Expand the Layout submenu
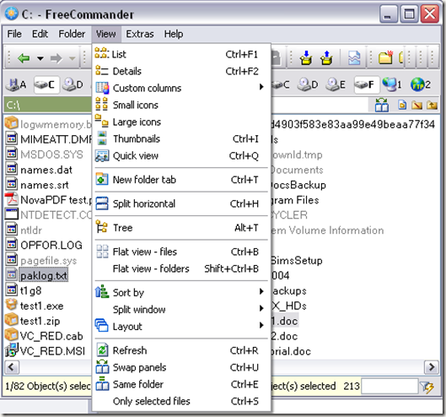Screen dimensions: 446x417 click(181, 327)
